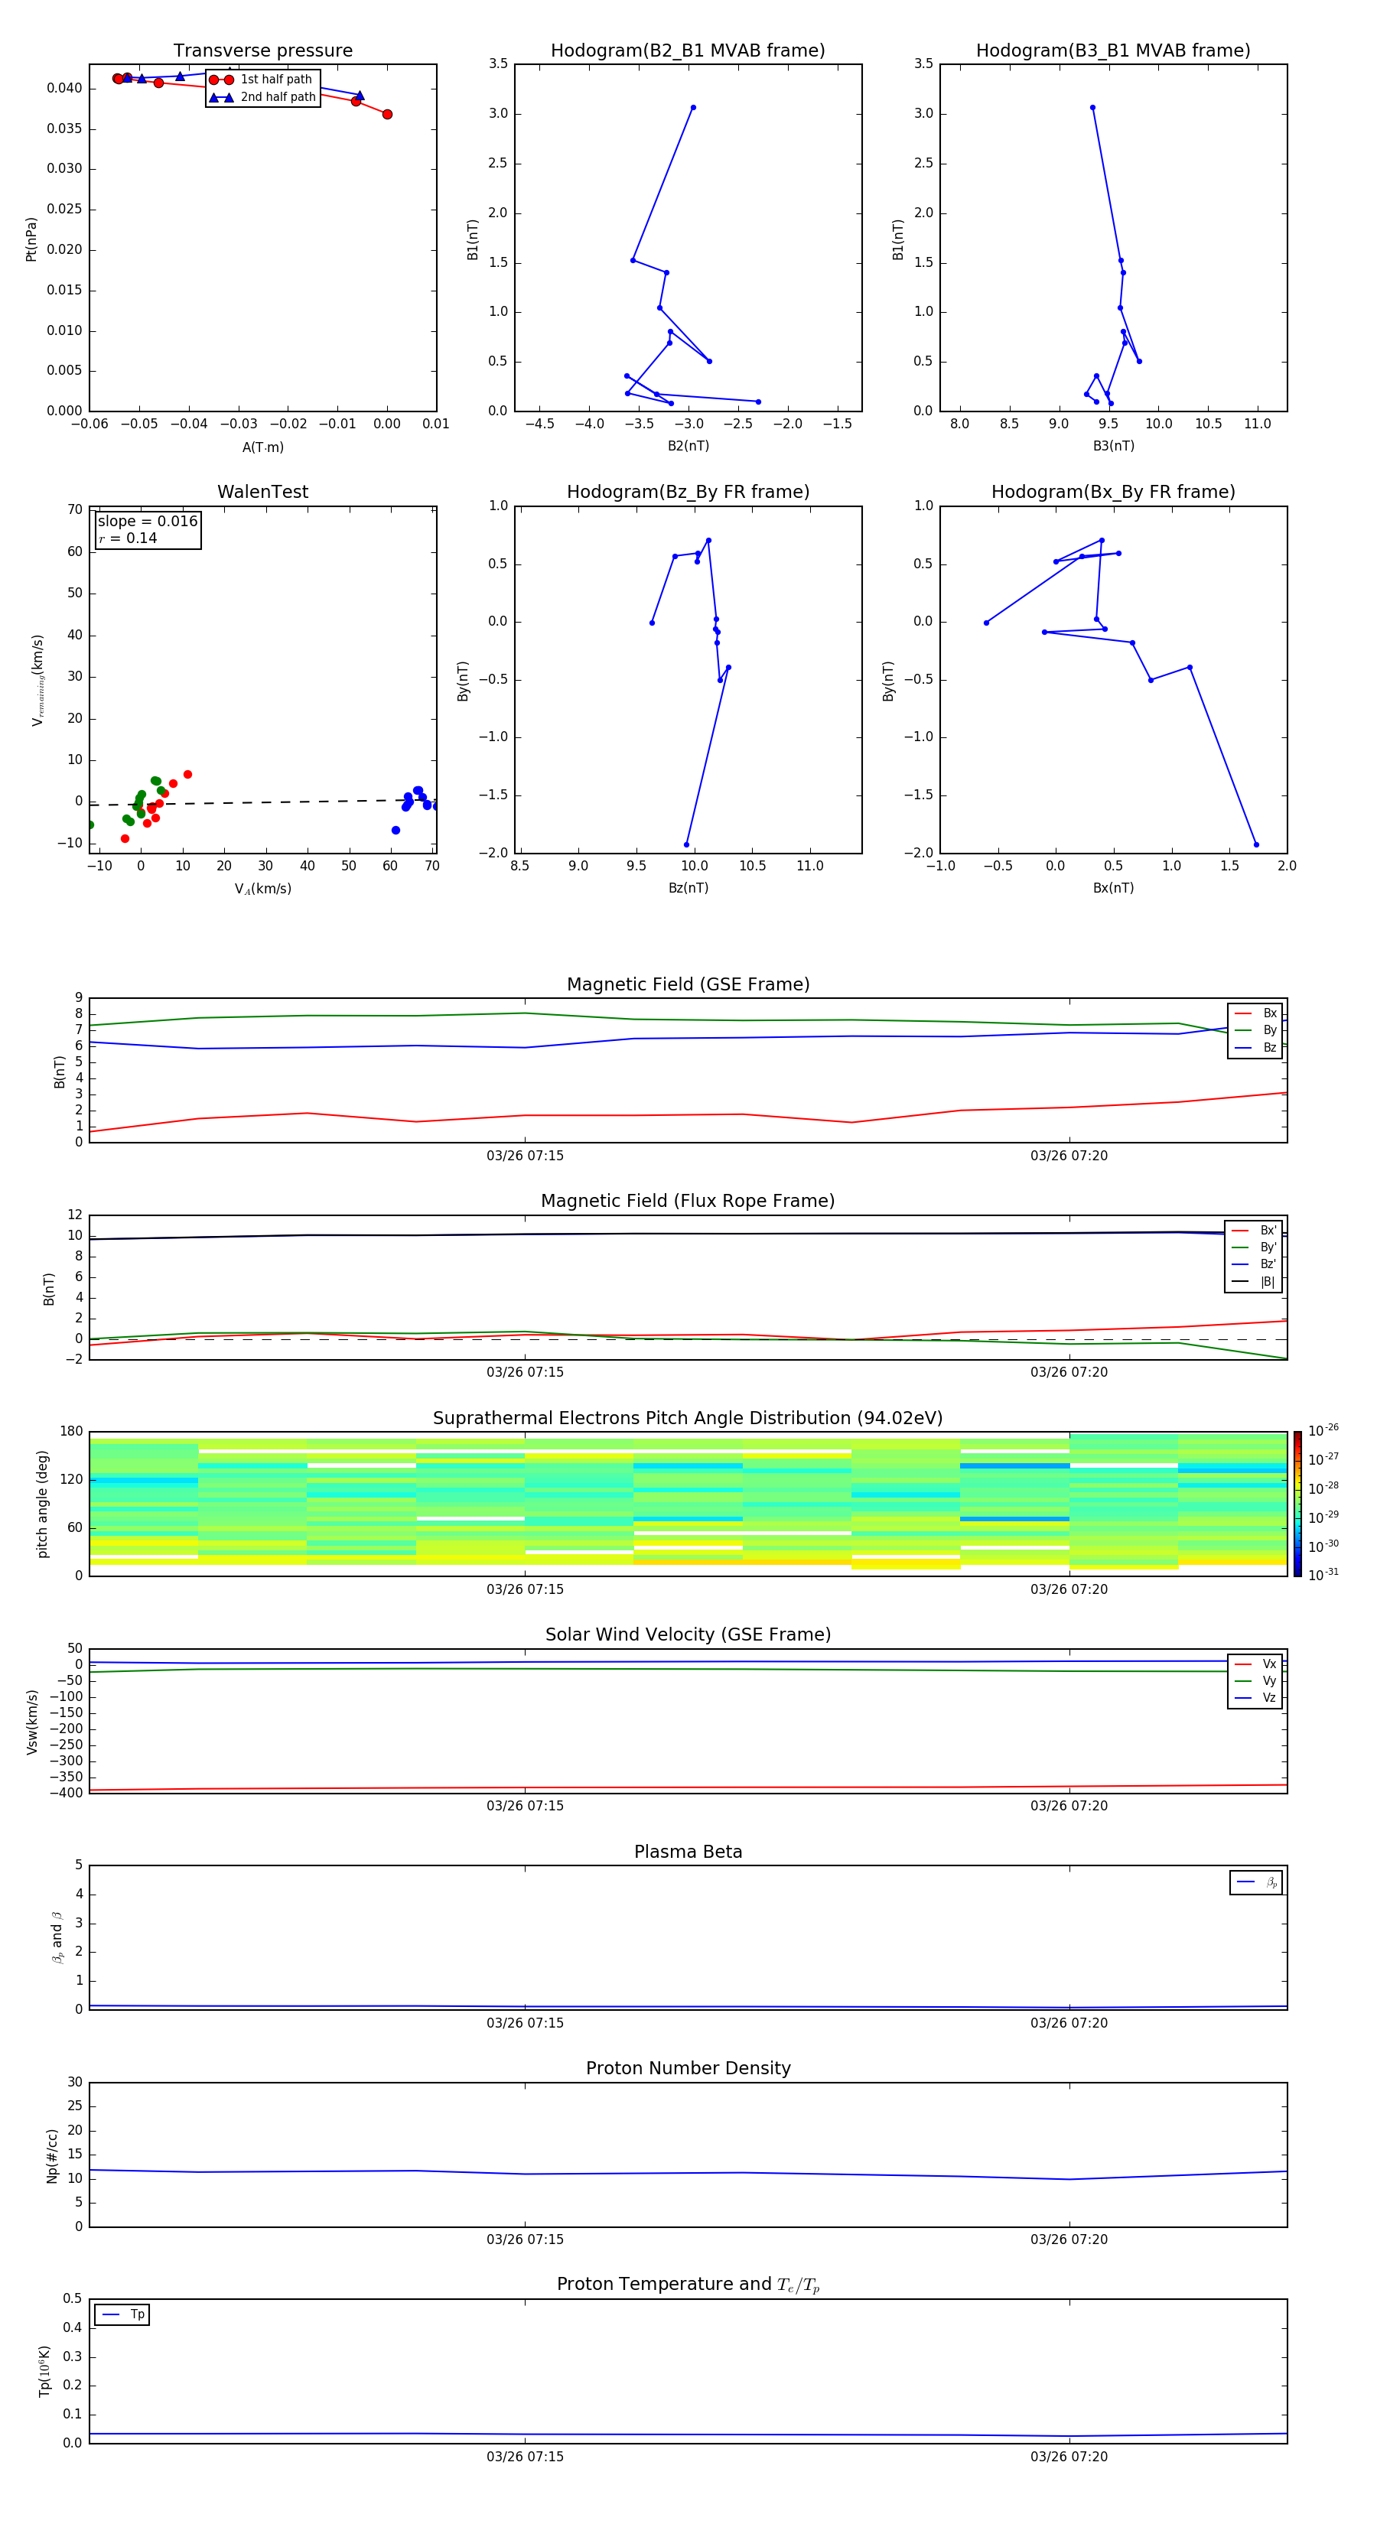Select the '2nd half path' legend entry
This screenshot has height=2524, width=1377.
click(x=262, y=97)
